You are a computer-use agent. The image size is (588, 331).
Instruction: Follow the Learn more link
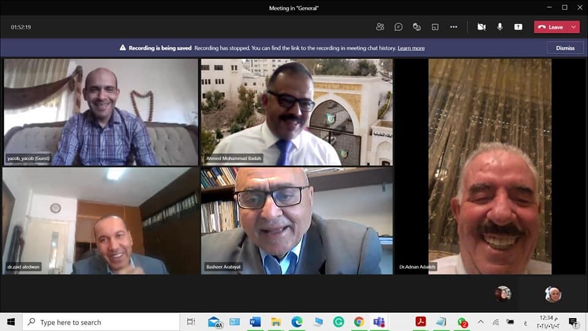click(x=411, y=48)
